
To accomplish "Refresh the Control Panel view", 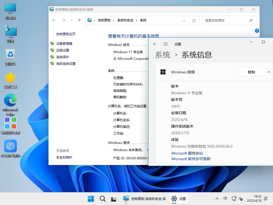I will (x=194, y=21).
